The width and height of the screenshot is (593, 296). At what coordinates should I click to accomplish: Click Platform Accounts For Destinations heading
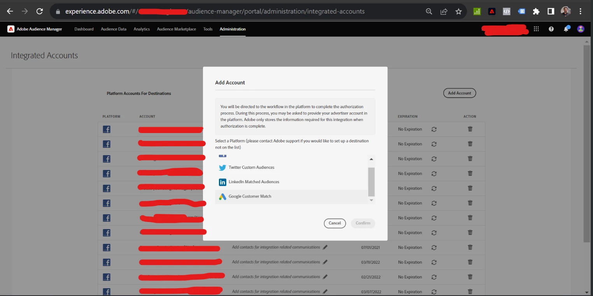[139, 93]
